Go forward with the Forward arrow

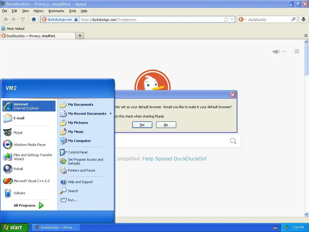[x=13, y=19]
